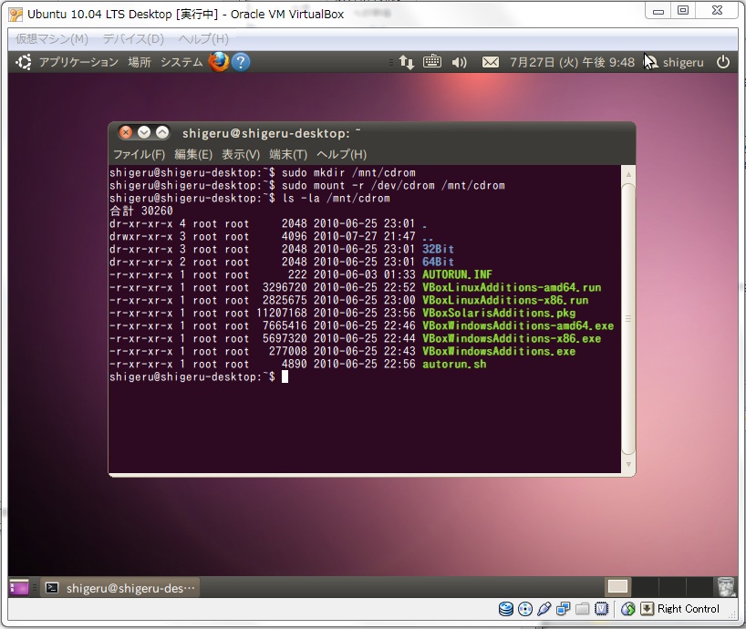
Task: Click the keyboard capture arrow icon
Action: pos(647,609)
